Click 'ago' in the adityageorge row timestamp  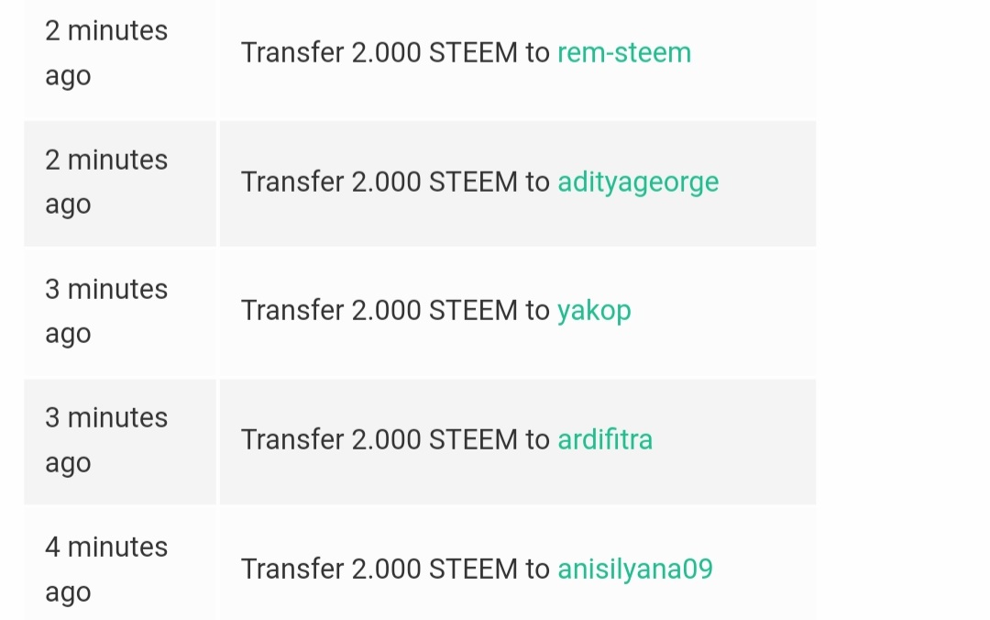[68, 206]
